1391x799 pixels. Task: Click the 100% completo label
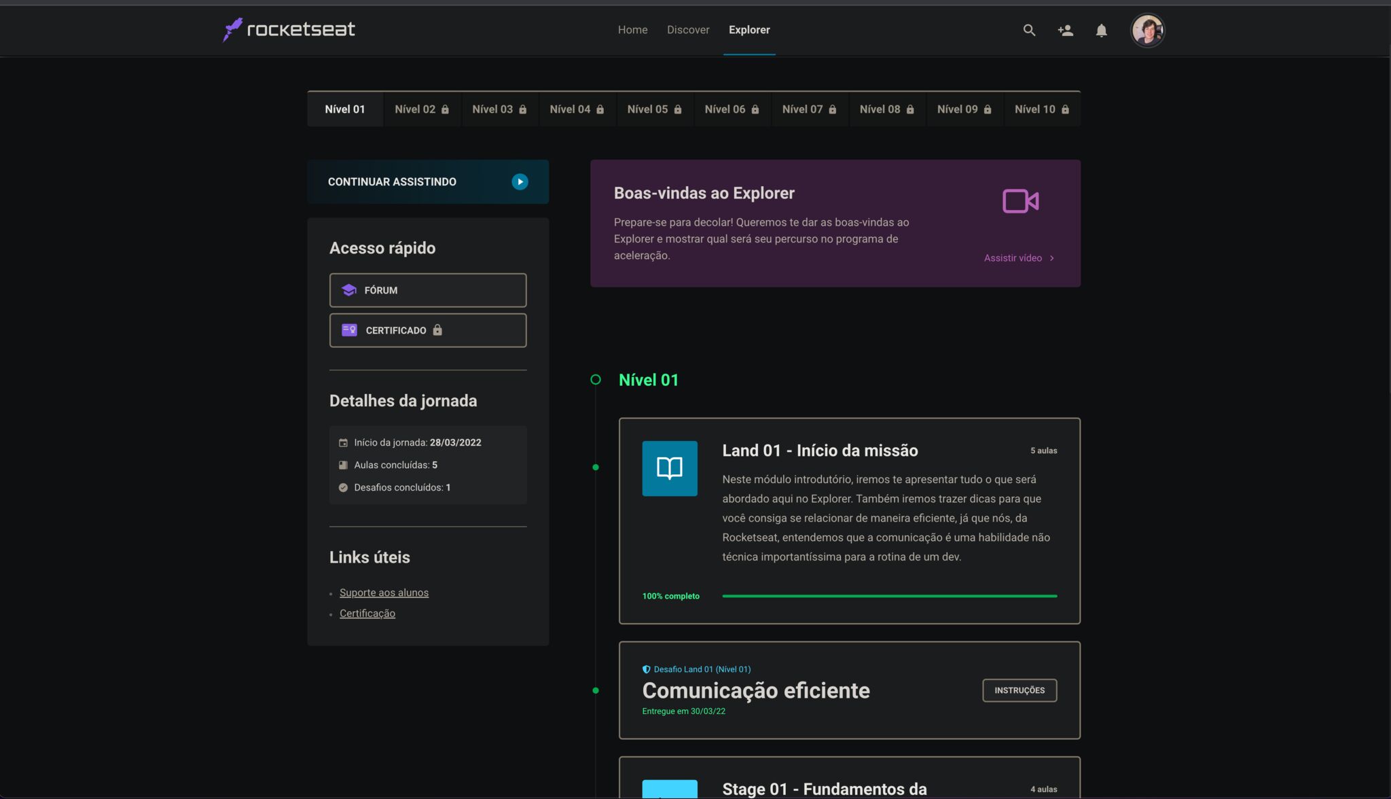click(x=671, y=596)
